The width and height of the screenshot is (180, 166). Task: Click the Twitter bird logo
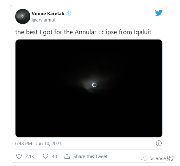(x=159, y=13)
